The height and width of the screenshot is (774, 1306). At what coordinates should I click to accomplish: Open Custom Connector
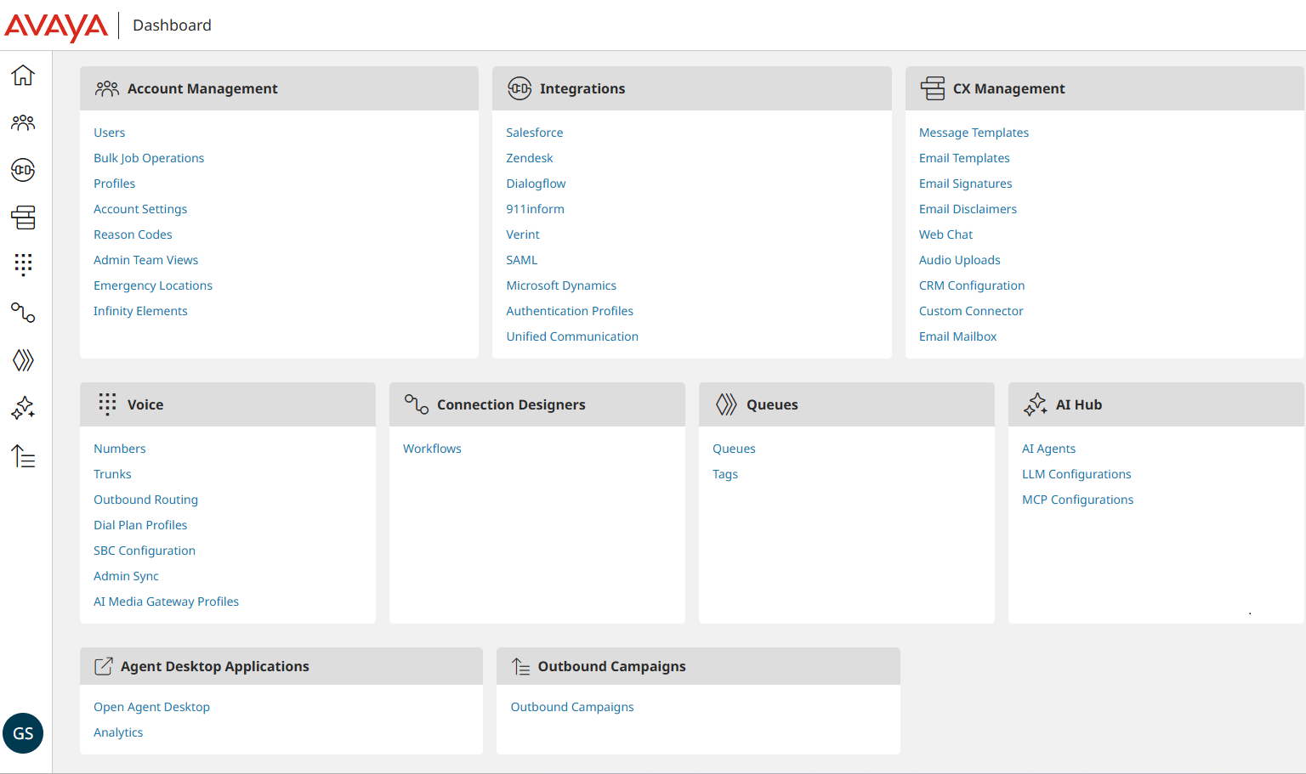[971, 311]
